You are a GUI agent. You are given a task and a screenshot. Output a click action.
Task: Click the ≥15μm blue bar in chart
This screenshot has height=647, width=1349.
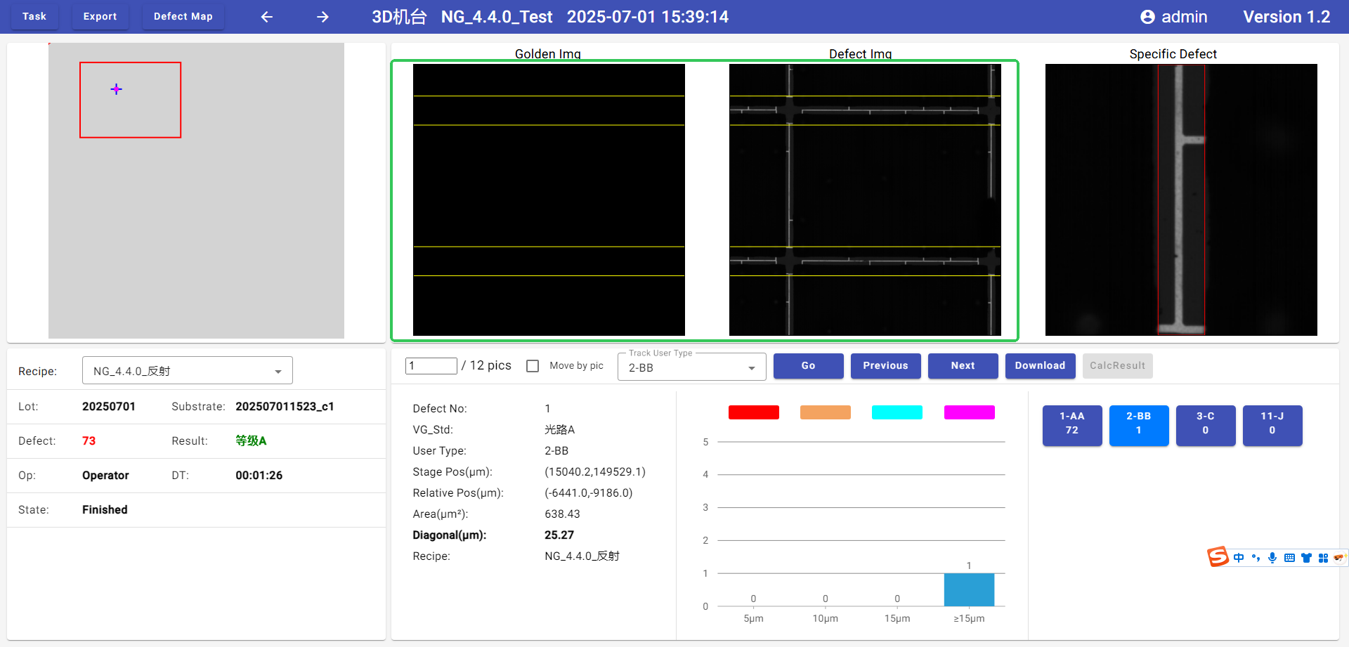pos(969,589)
